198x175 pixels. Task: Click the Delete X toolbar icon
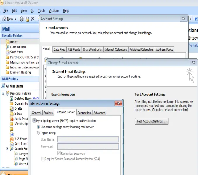32,19
